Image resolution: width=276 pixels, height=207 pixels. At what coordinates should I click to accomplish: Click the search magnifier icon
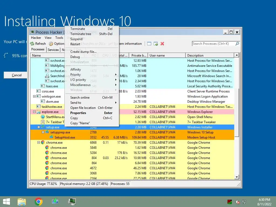[237, 43]
